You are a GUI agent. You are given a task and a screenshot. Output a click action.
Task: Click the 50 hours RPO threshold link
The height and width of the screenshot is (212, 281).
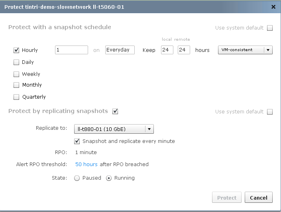point(86,164)
